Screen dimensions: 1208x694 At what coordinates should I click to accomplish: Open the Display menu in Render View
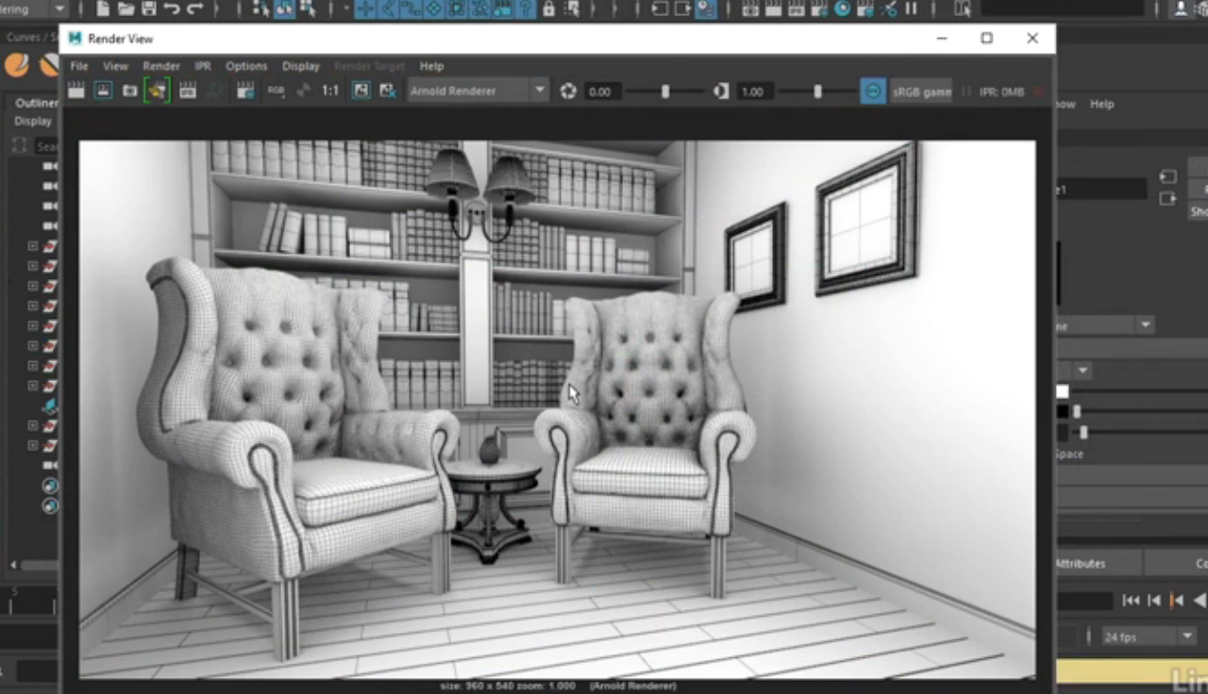[301, 66]
